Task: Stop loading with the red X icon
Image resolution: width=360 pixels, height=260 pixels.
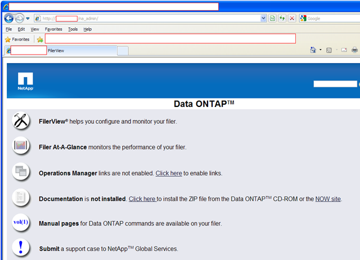Action: pos(292,19)
